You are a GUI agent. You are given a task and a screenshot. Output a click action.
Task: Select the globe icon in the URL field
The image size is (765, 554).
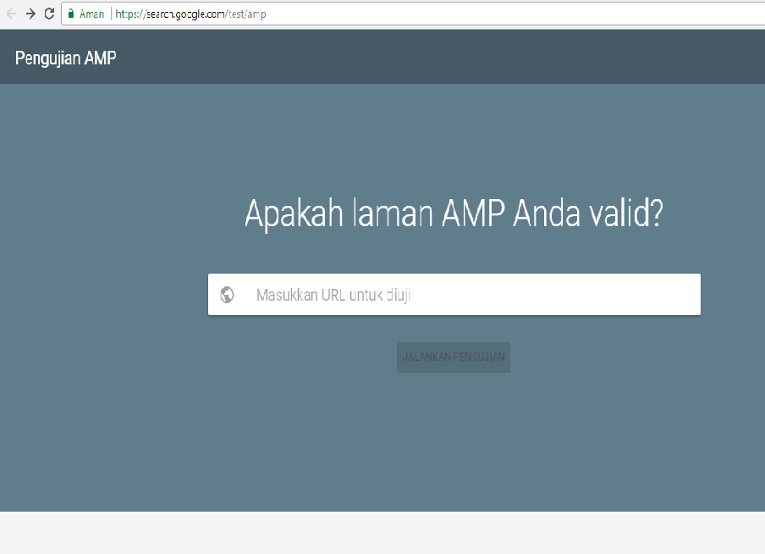[227, 295]
